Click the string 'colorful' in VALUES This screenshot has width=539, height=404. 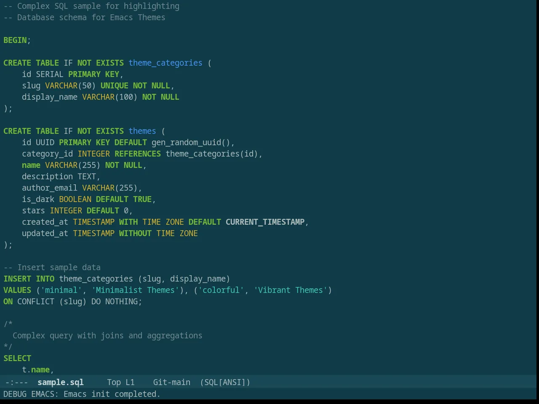pos(221,290)
